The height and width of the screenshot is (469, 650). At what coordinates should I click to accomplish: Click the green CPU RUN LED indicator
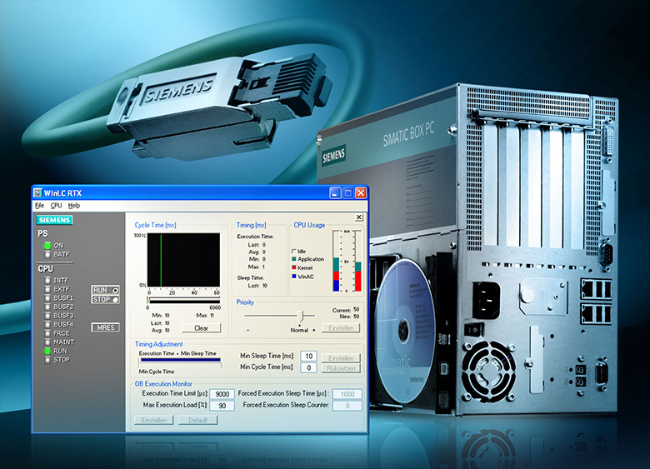[47, 352]
